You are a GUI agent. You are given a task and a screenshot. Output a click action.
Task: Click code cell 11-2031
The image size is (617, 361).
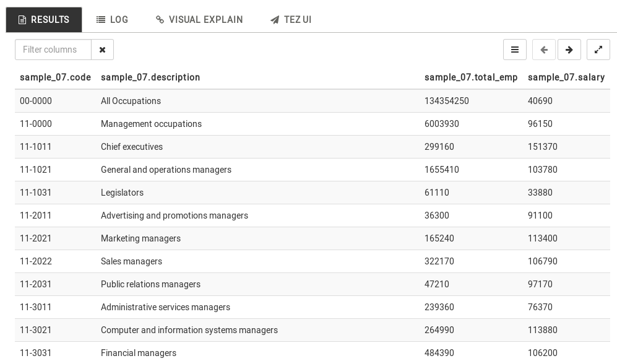pos(36,284)
